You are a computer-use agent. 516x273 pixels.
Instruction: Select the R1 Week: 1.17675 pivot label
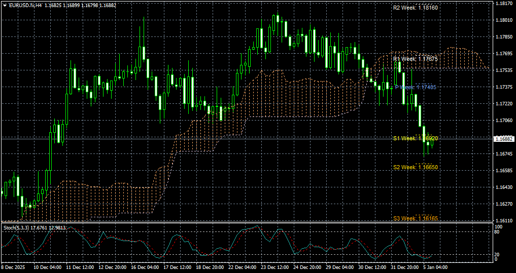[416, 59]
